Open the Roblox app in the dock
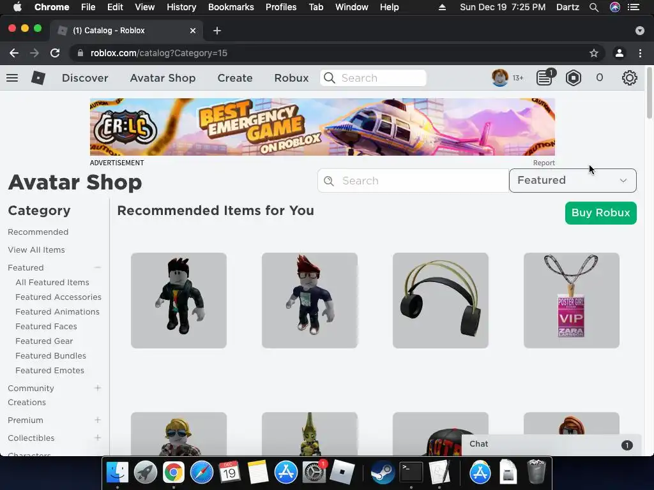The image size is (654, 490). (342, 473)
